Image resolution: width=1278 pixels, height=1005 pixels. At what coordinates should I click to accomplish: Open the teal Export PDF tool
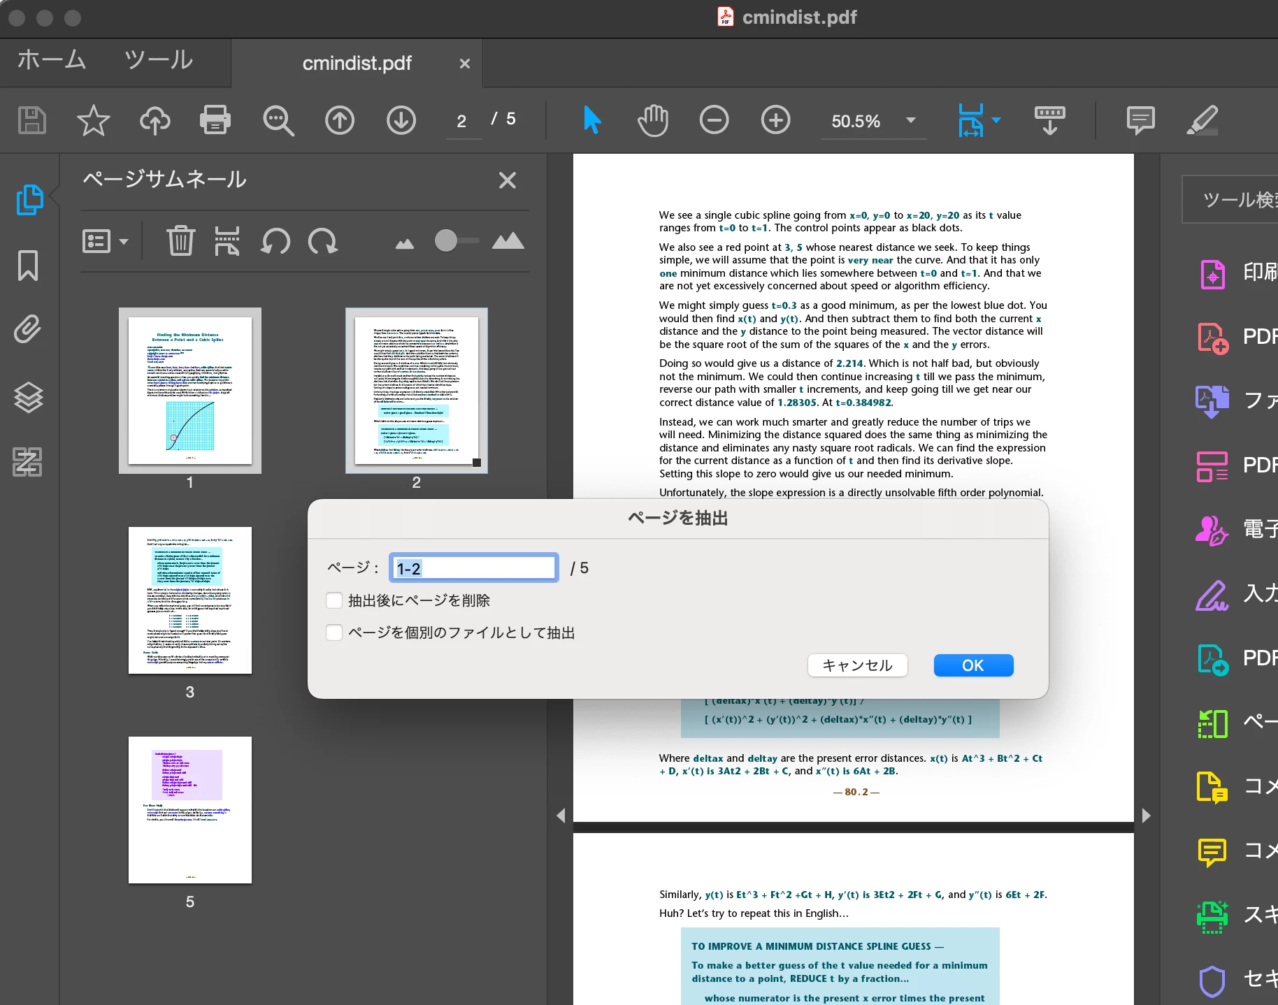coord(1213,659)
